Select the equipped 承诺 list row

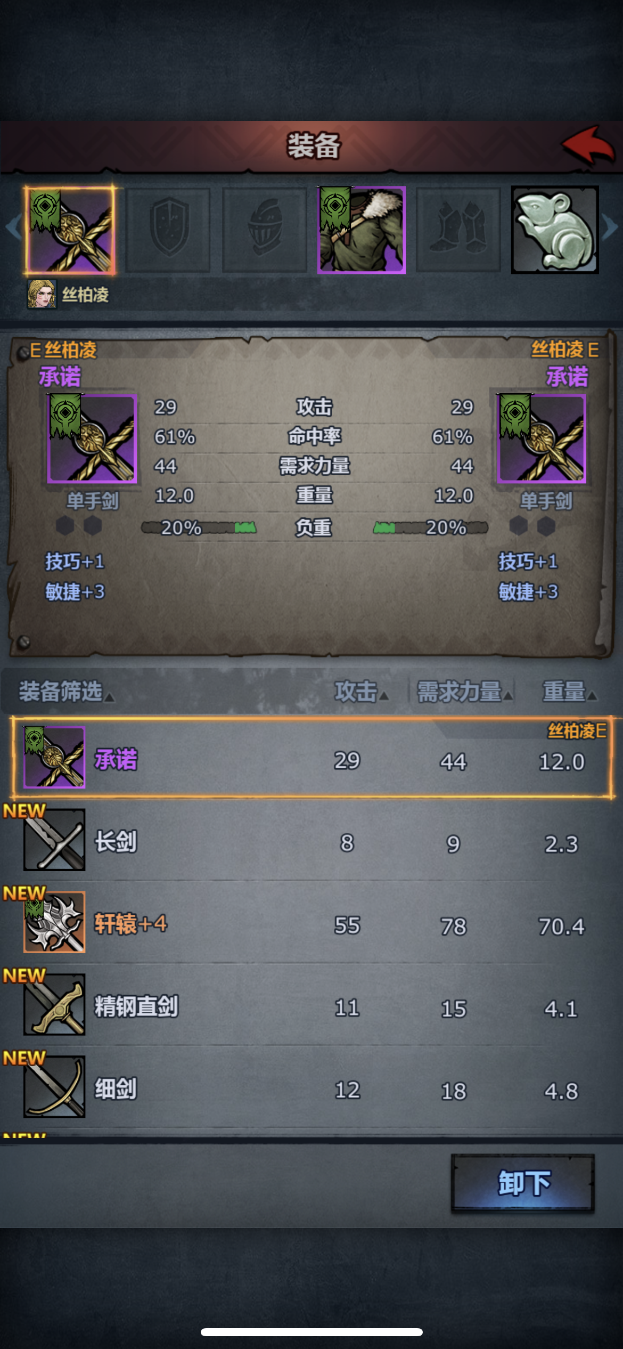click(311, 757)
